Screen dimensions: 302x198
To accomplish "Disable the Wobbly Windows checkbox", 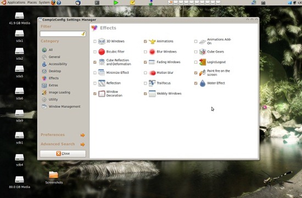I will coord(145,94).
